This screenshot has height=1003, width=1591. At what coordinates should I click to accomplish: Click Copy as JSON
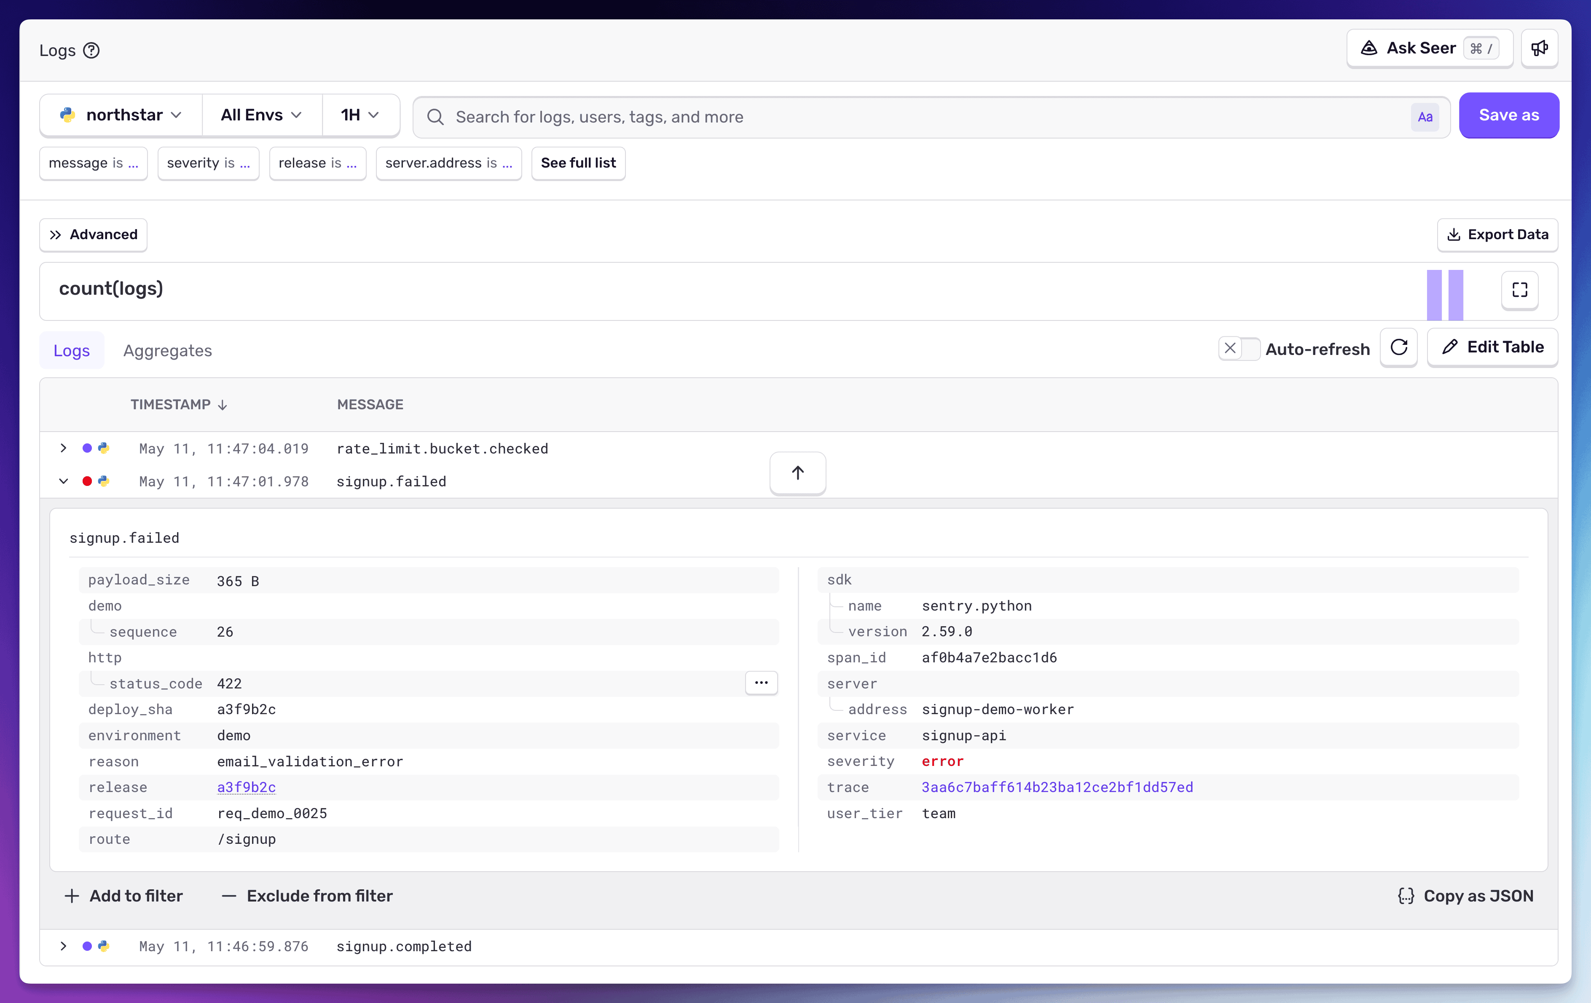1465,896
